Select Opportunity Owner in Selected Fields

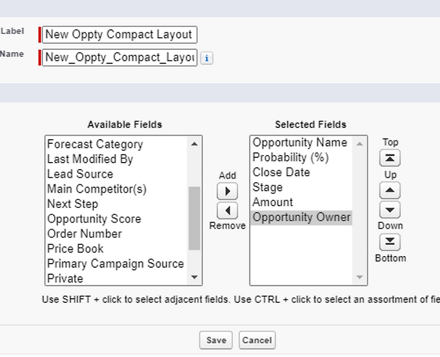302,217
